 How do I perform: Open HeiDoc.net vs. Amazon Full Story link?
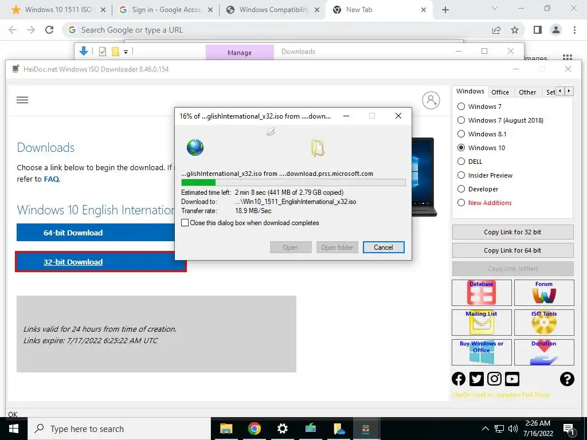pyautogui.click(x=501, y=395)
